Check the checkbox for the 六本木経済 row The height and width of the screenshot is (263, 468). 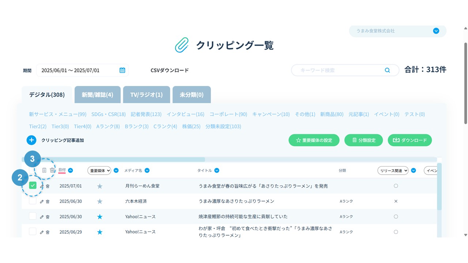33,201
